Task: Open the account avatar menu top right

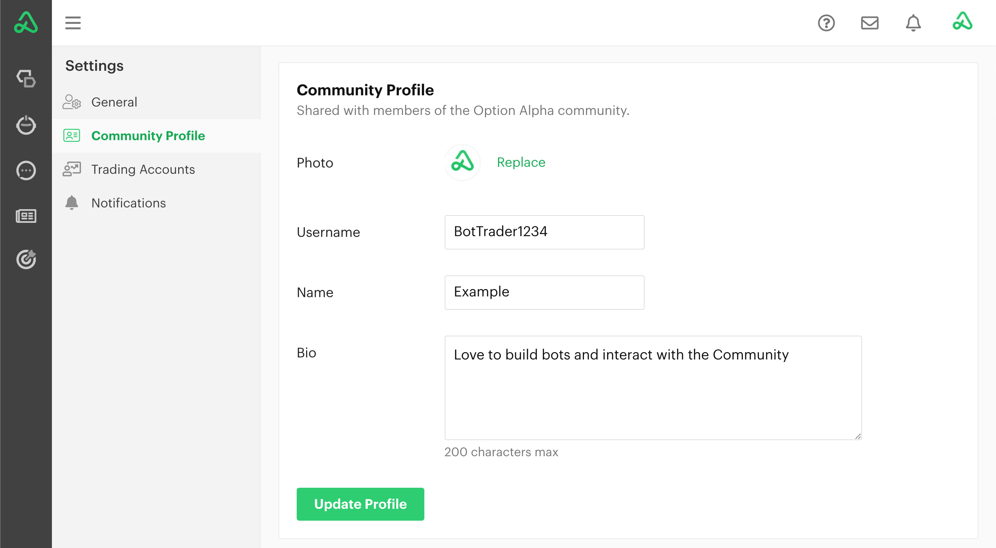Action: (x=962, y=21)
